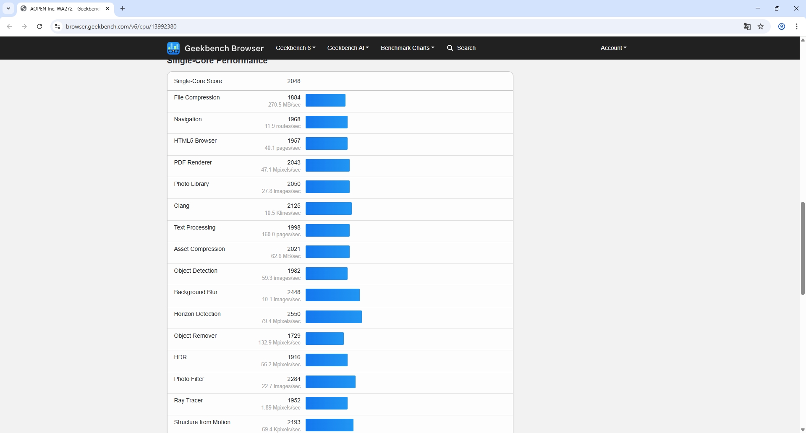806x433 pixels.
Task: Click the HDR row label
Action: pos(181,357)
